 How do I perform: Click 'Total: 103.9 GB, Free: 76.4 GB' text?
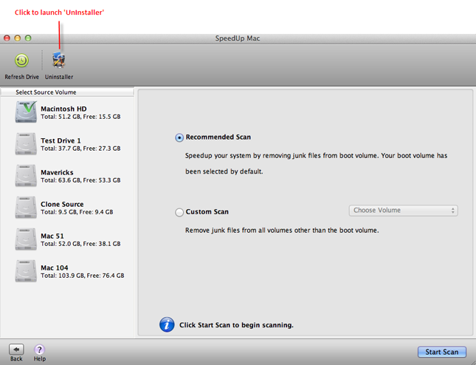[83, 276]
